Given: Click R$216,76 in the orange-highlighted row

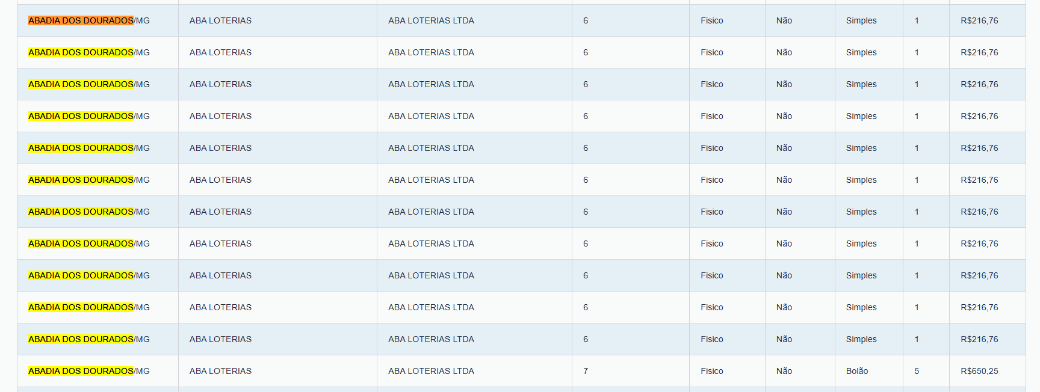Looking at the screenshot, I should (x=979, y=20).
